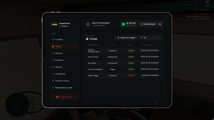Click the Модератор role cell
This screenshot has width=214, height=120.
coord(112,57)
